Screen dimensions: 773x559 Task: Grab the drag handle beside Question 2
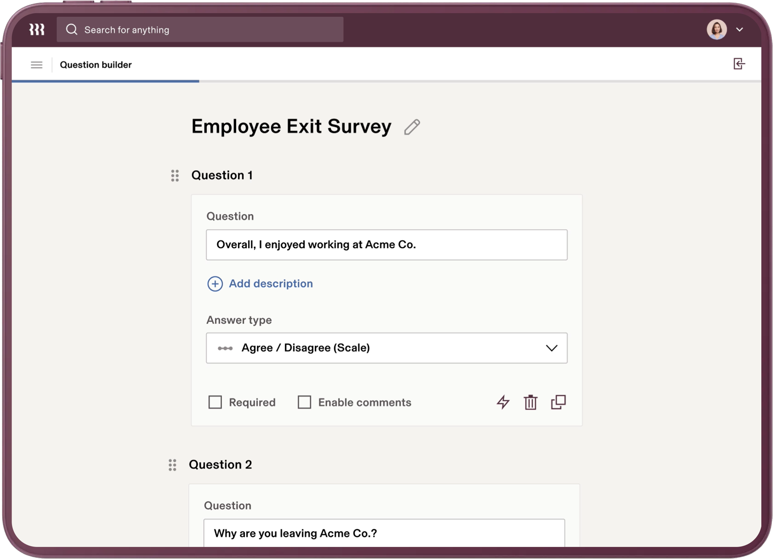tap(173, 465)
